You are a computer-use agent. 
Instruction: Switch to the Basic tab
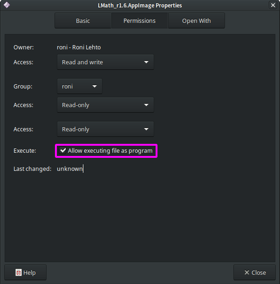point(83,20)
